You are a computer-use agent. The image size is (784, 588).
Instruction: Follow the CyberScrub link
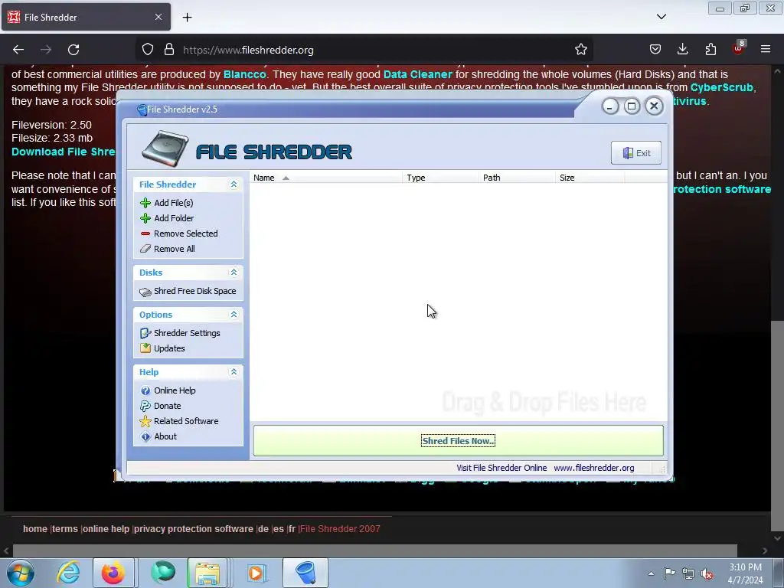(x=721, y=87)
